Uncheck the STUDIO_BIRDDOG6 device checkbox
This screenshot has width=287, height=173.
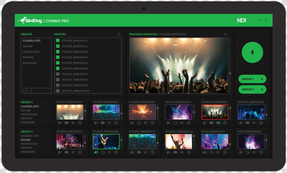58,68
